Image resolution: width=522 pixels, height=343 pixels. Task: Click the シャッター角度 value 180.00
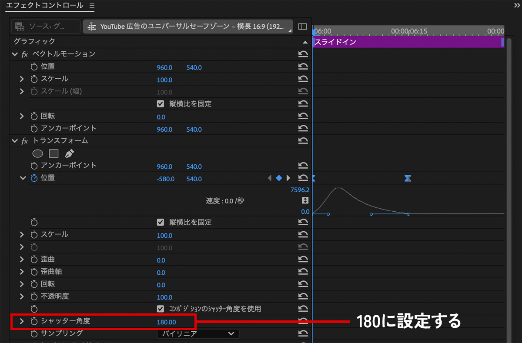coord(166,322)
